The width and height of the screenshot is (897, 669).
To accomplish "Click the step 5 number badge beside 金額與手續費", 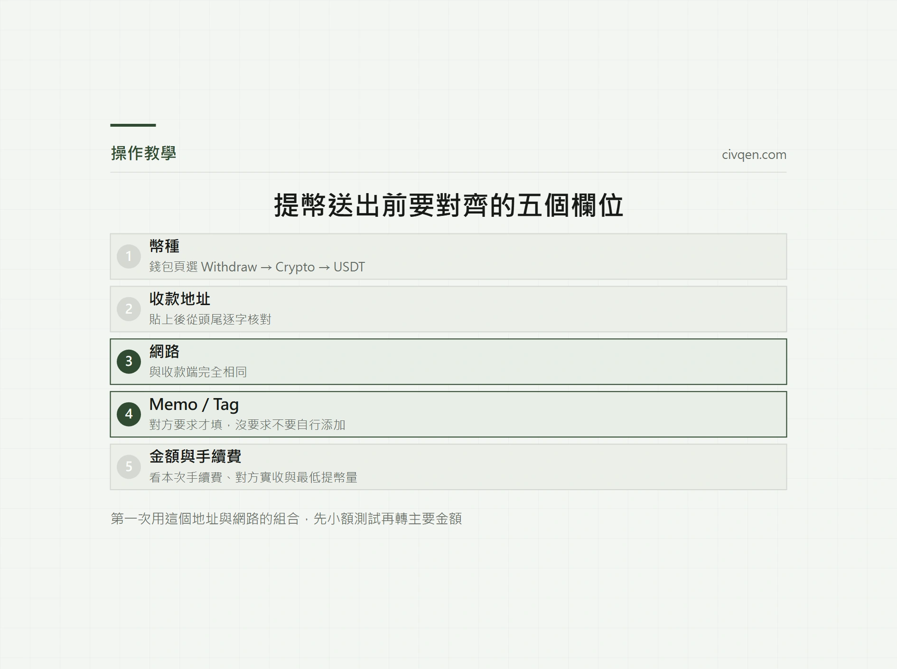I will pyautogui.click(x=129, y=467).
